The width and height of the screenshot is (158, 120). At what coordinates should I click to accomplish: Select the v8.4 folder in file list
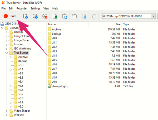point(54,56)
